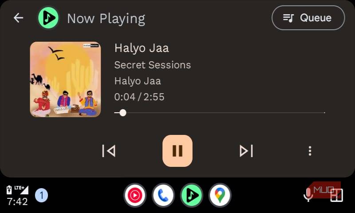The width and height of the screenshot is (355, 213).
Task: Click the Now Playing header title
Action: click(106, 19)
